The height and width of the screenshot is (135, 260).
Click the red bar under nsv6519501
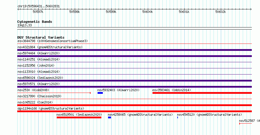79,117
